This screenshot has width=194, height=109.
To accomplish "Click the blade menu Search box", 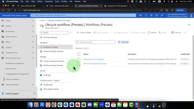I will point(54,33).
